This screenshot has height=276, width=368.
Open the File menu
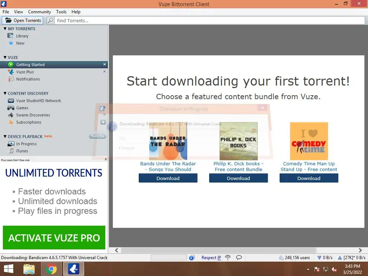tap(6, 12)
